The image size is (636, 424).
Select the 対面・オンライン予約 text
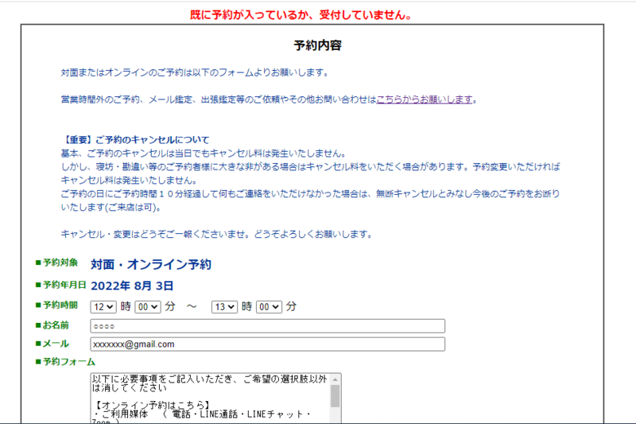point(150,264)
